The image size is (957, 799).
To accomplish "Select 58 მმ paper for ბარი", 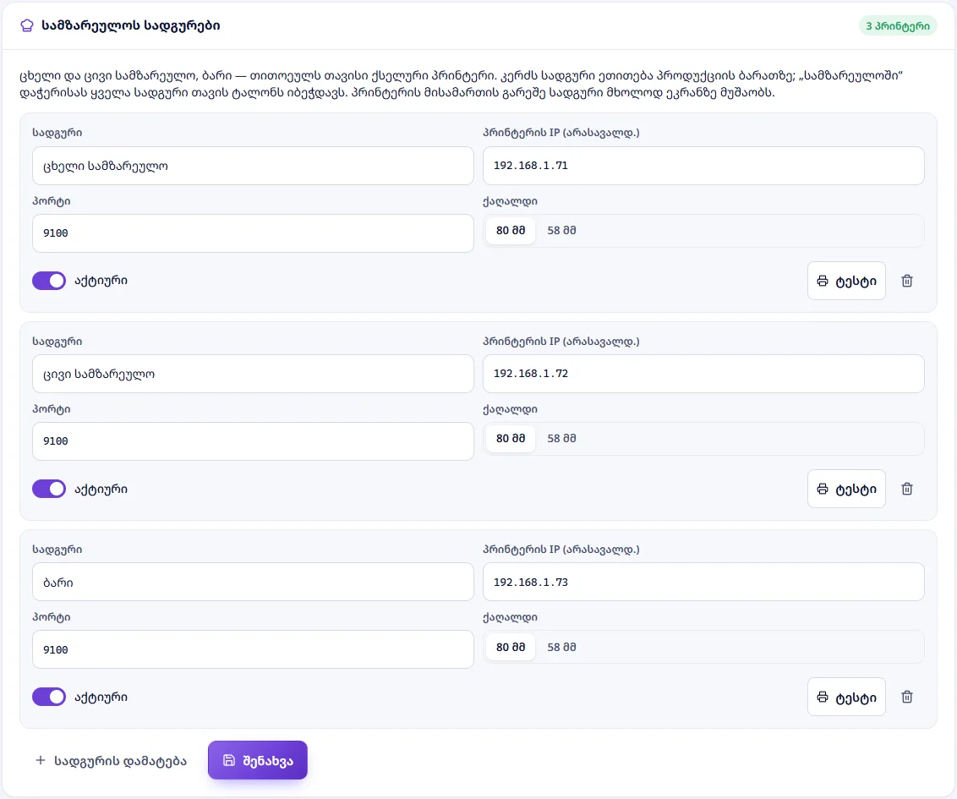I will click(561, 647).
